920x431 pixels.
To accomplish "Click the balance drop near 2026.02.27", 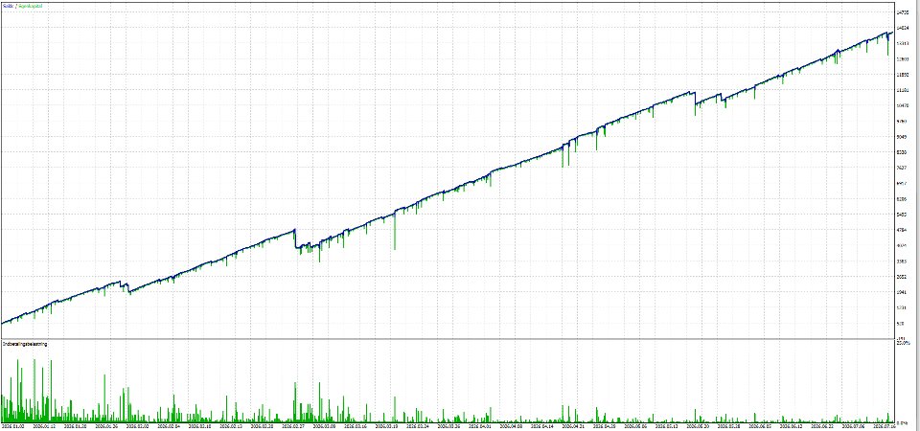I will point(296,239).
